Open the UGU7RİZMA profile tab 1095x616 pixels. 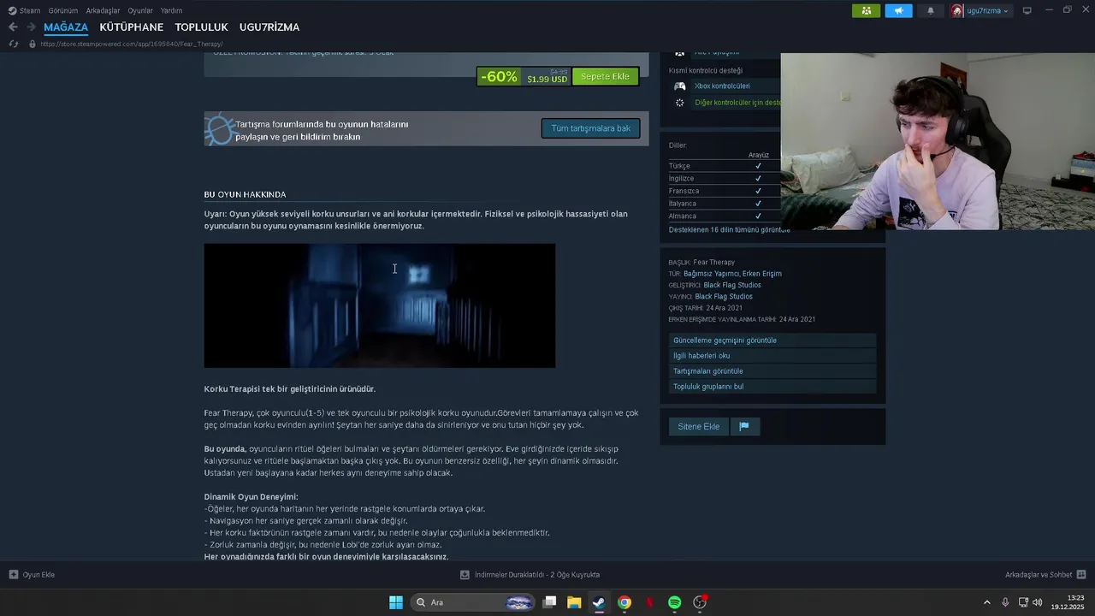tap(269, 27)
